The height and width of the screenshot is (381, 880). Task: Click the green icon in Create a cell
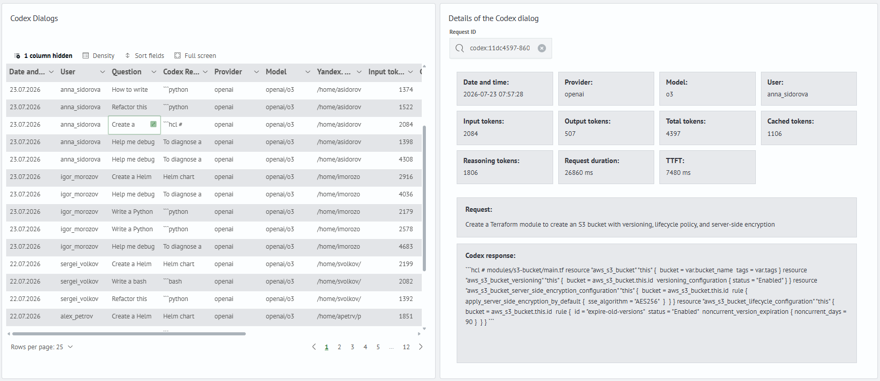pos(153,124)
